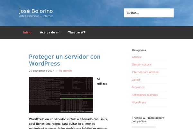Select the General category
Screen dimensions: 193x129
coord(136,57)
